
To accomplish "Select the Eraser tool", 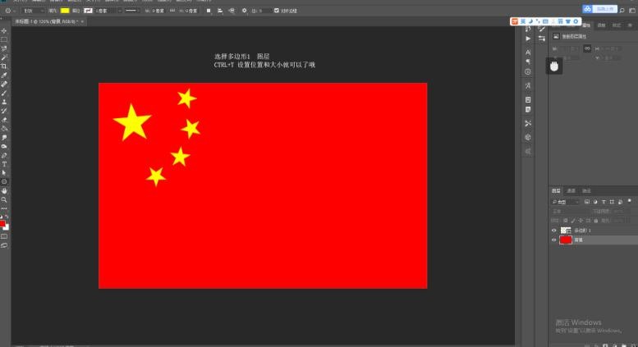I will point(4,120).
